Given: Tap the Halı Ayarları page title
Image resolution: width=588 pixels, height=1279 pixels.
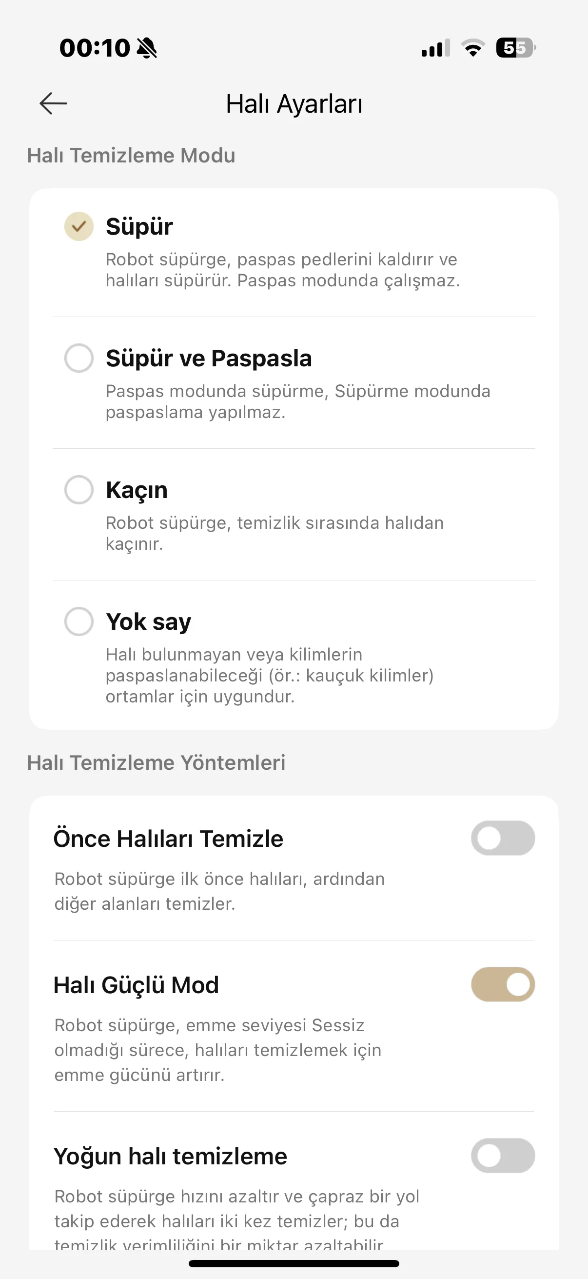Looking at the screenshot, I should pyautogui.click(x=294, y=104).
